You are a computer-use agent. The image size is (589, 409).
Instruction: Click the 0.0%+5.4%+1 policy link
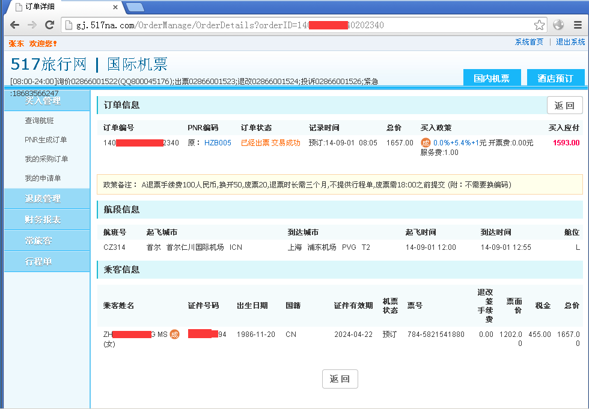pos(456,142)
